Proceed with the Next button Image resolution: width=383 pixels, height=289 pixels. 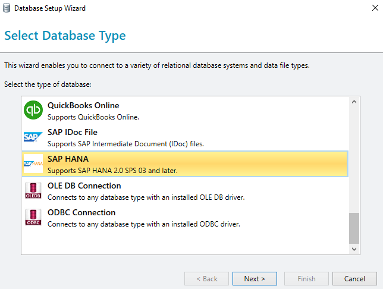255,278
